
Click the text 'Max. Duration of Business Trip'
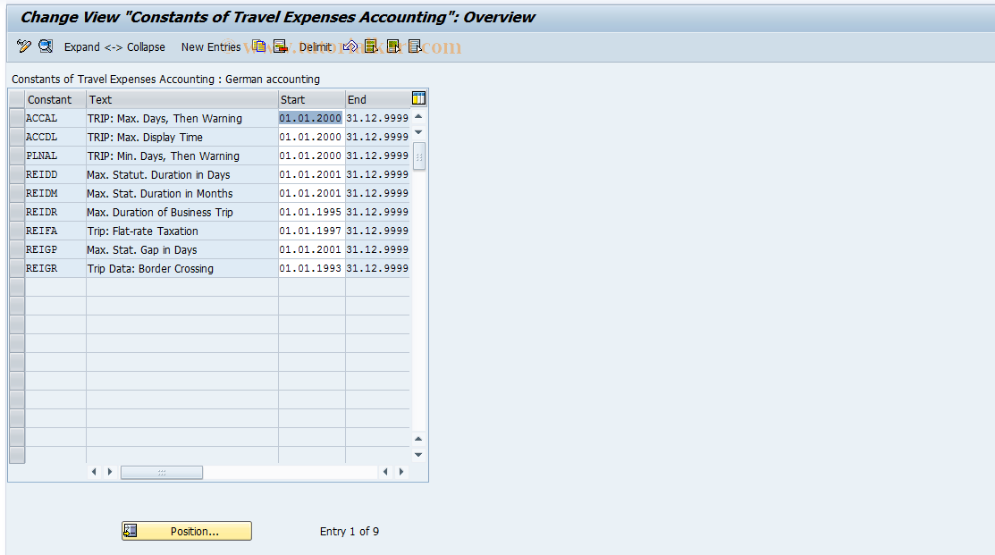pos(160,213)
